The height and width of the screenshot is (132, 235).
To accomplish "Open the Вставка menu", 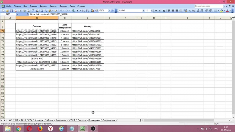I will coord(33,6).
